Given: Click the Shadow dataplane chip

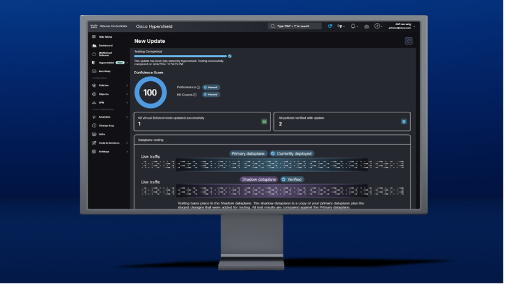Looking at the screenshot, I should coord(259,179).
